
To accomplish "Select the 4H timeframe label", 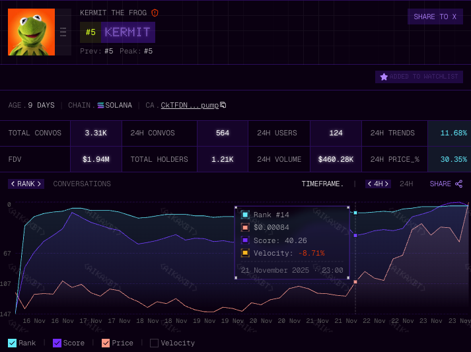I will tap(378, 184).
